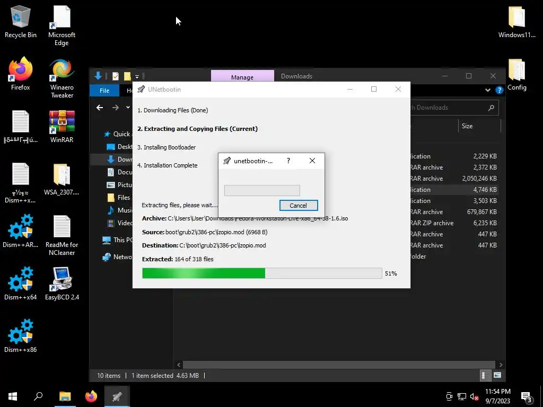Launch the Dism++x64 desktop icon
This screenshot has width=543, height=407.
pyautogui.click(x=21, y=284)
